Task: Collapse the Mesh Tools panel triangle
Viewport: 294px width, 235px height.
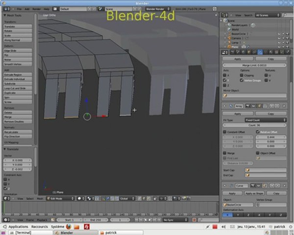Action: pyautogui.click(x=5, y=15)
